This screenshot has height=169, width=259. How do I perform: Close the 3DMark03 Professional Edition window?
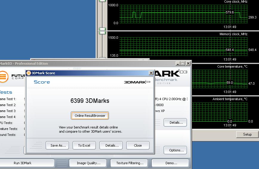click(x=188, y=63)
